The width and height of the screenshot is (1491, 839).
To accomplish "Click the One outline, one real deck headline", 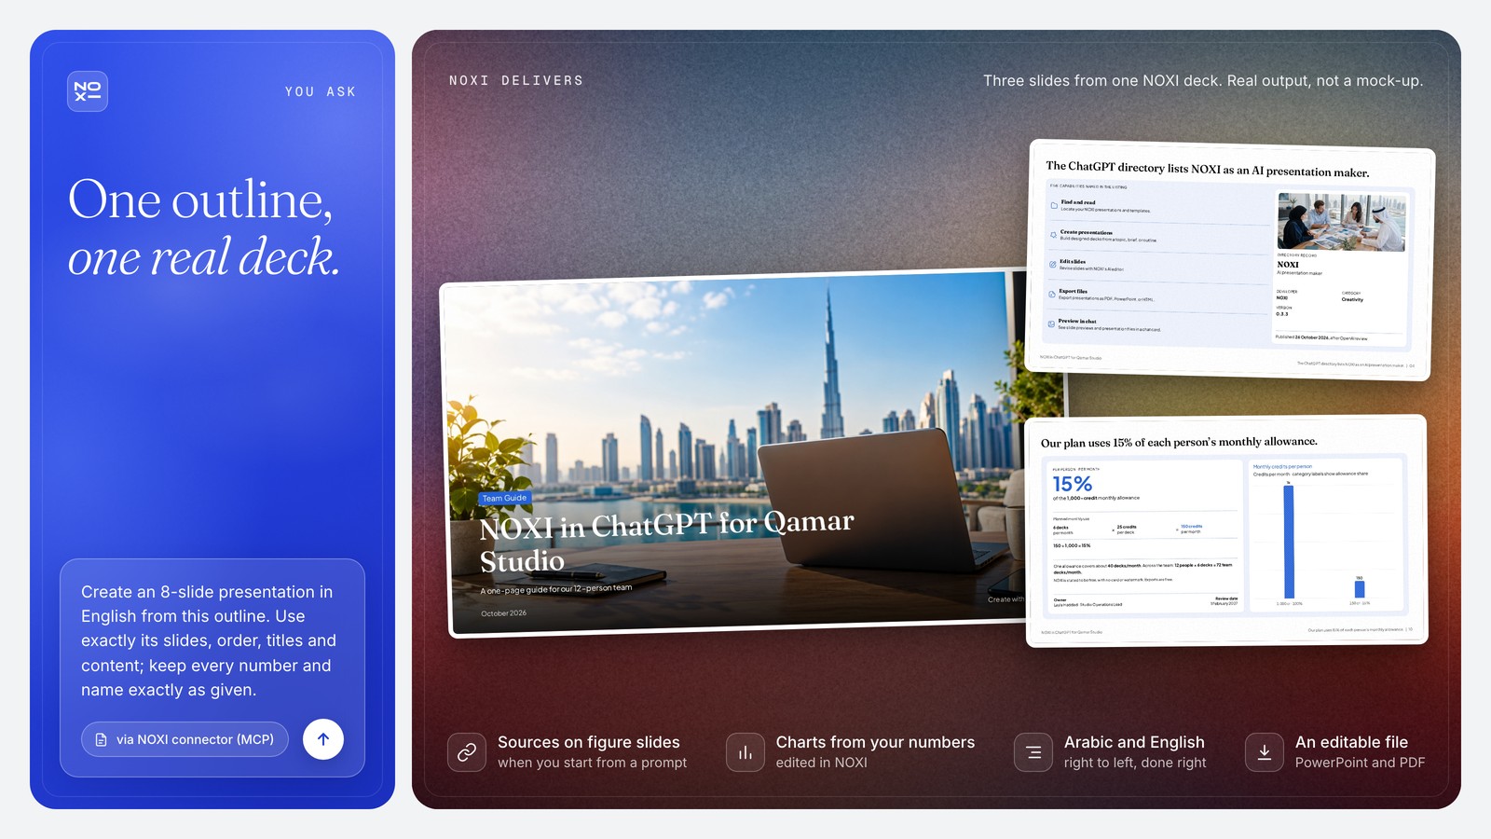I will (204, 227).
